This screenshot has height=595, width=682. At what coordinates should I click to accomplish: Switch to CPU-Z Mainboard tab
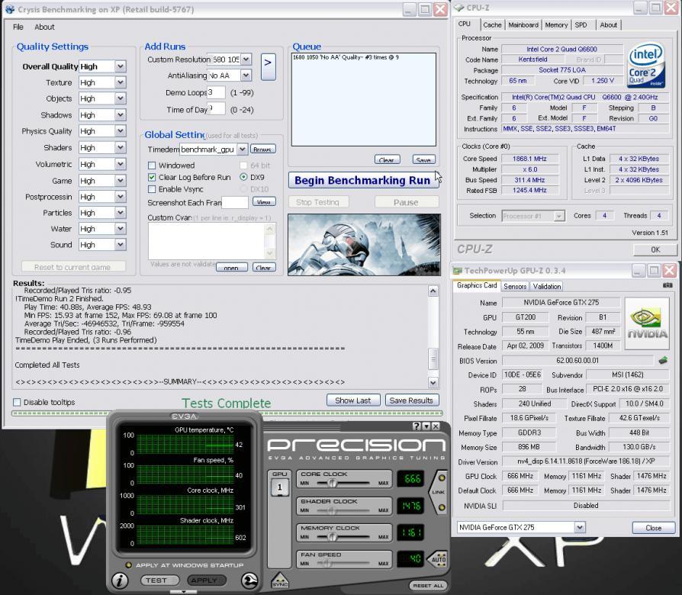point(523,24)
